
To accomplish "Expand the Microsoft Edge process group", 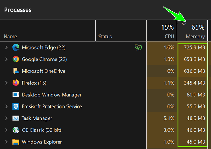I will [6, 47].
